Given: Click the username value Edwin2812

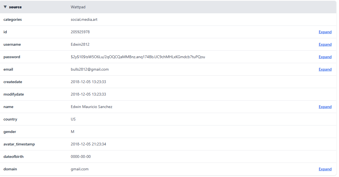Looking at the screenshot, I should click(x=80, y=44).
